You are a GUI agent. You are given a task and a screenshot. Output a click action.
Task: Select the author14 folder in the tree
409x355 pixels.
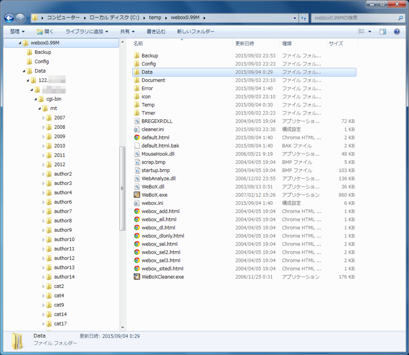tap(64, 277)
